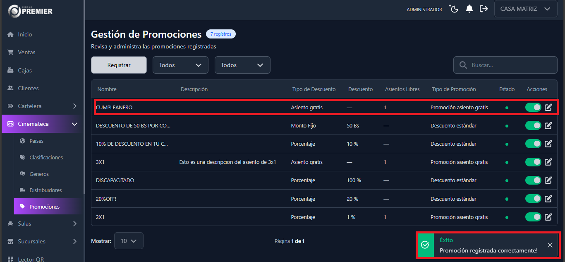Open the first Todos filter dropdown

180,65
